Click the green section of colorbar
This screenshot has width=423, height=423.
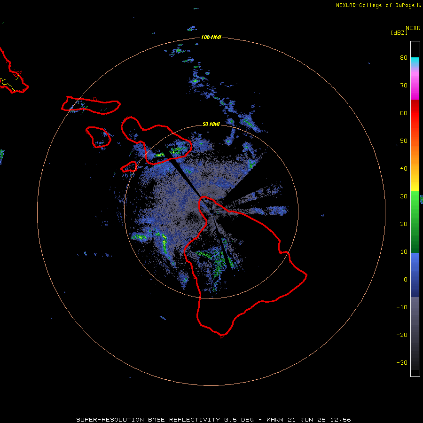point(415,222)
